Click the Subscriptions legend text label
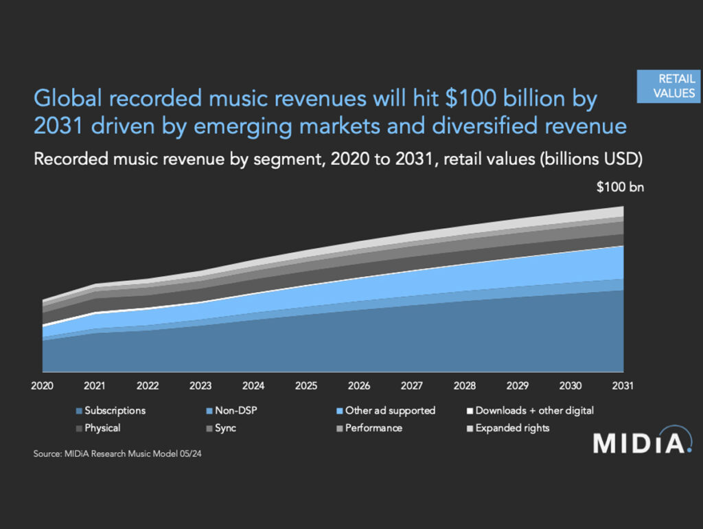The width and height of the screenshot is (703, 529). tap(115, 411)
